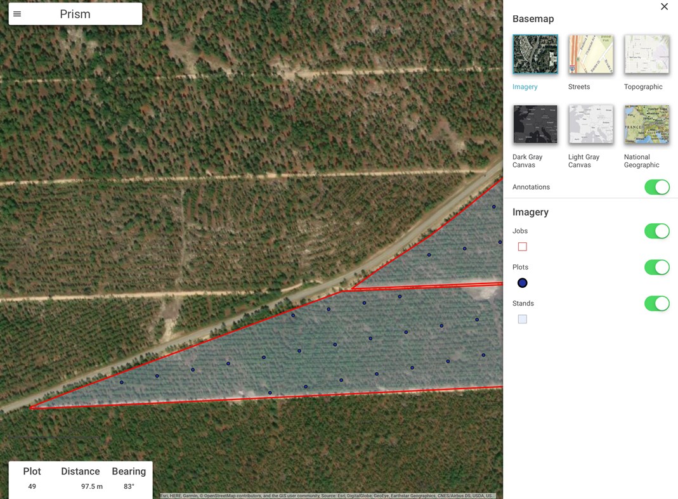Select the Streets basemap
678x499 pixels.
point(590,55)
